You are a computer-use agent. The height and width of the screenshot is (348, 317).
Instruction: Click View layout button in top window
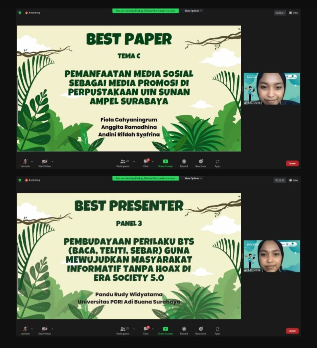click(294, 13)
